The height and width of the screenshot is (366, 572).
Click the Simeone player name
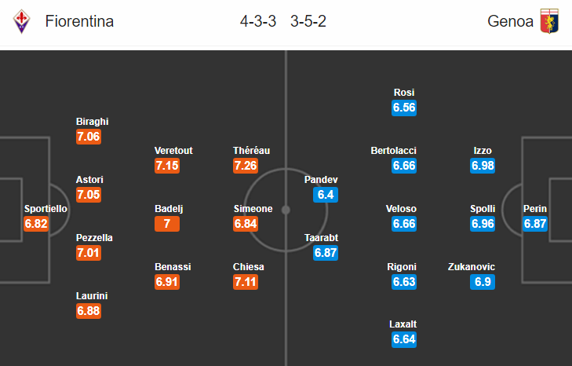253,209
